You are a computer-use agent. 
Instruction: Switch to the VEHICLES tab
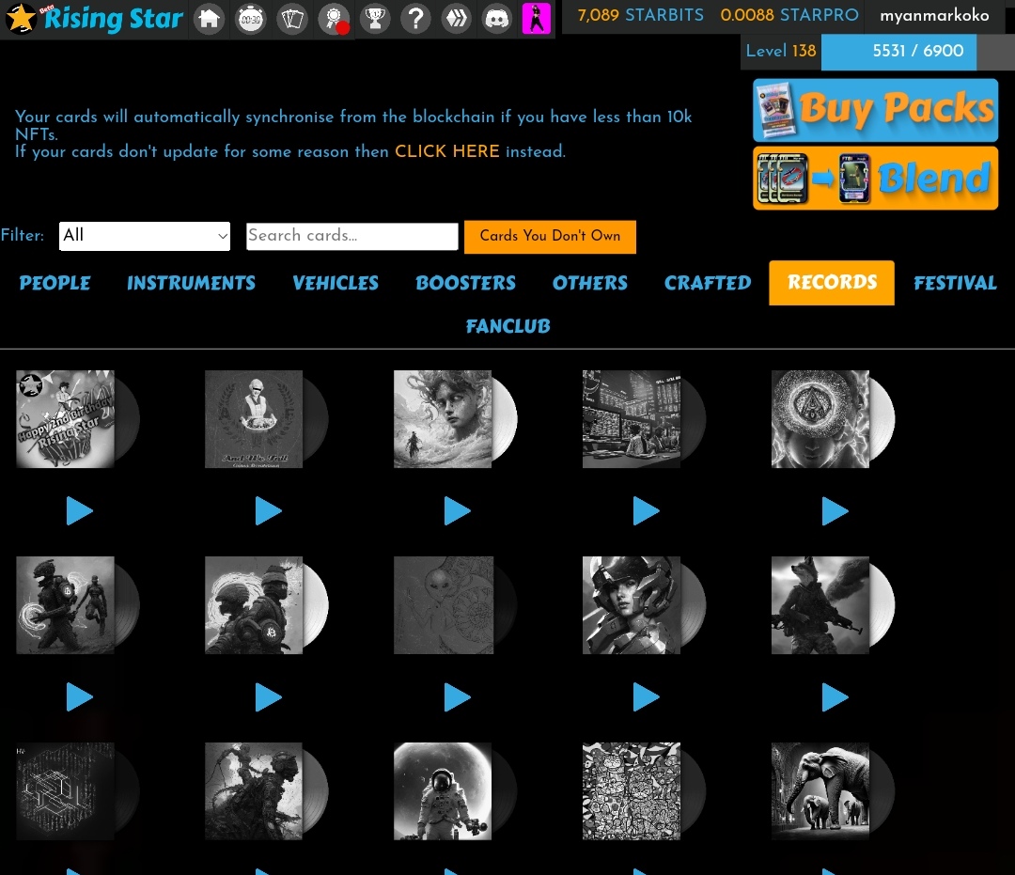pyautogui.click(x=336, y=283)
